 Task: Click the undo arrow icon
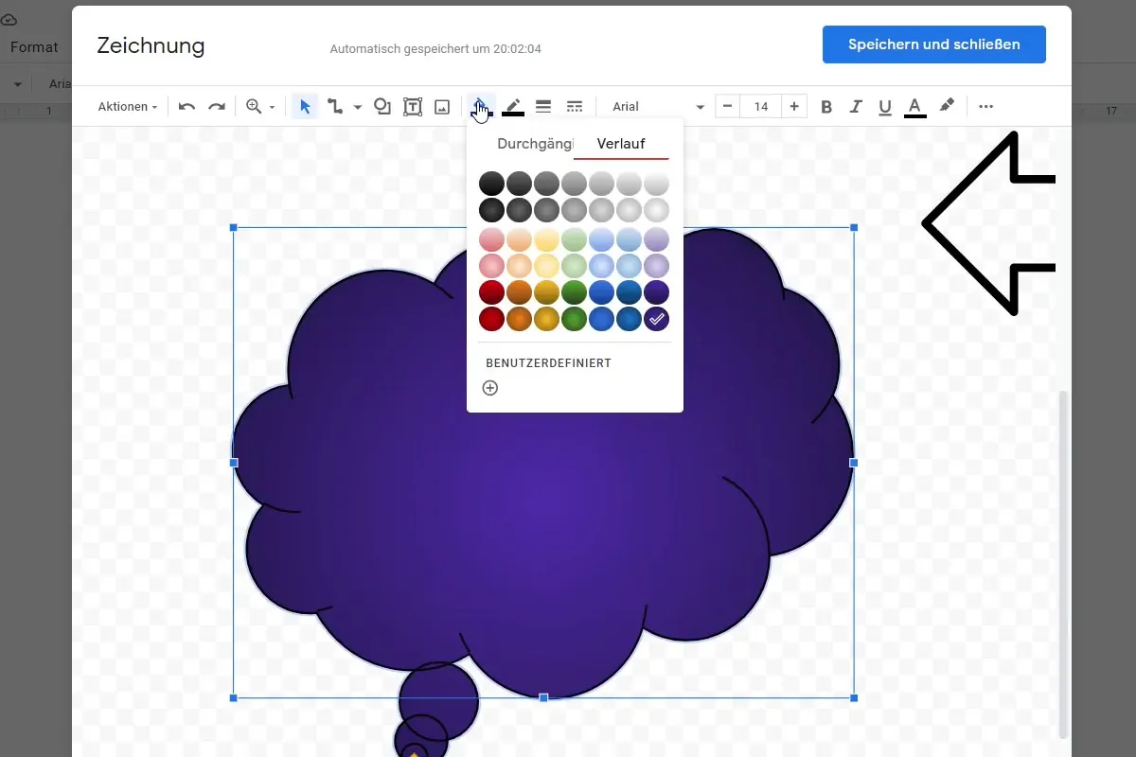186,107
